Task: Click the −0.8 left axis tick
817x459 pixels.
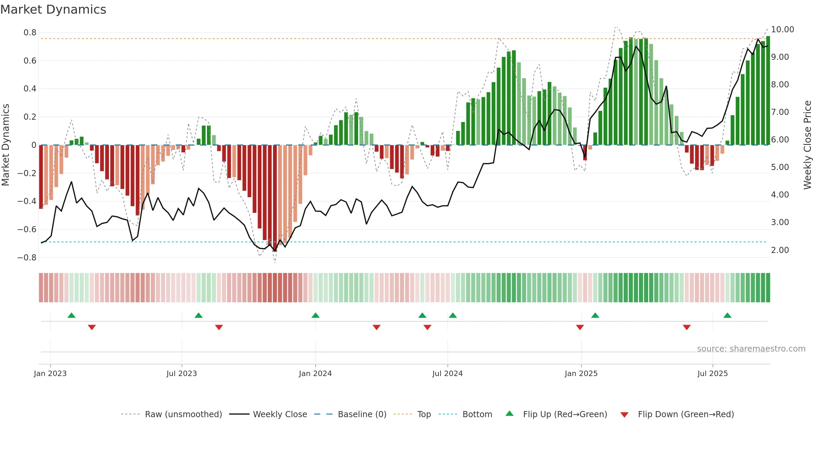Action: 27,257
